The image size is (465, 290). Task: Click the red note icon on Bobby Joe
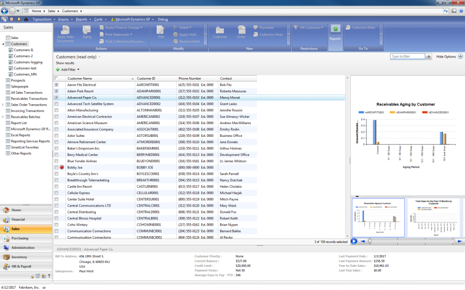tap(62, 168)
